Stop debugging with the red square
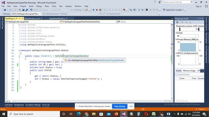This screenshot has height=117, width=209. pyautogui.click(x=97, y=10)
